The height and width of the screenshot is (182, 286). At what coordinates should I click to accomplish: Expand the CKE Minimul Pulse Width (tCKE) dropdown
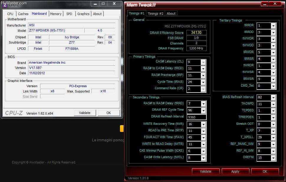(x=203, y=151)
